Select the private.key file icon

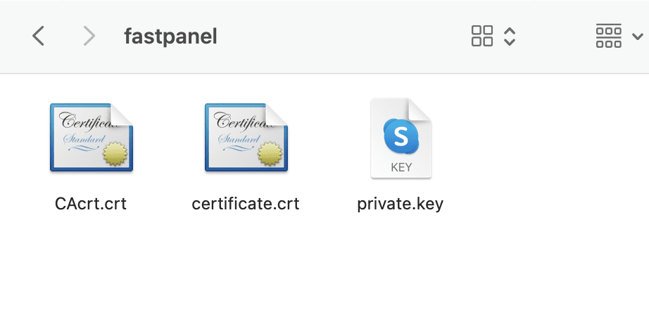pos(401,138)
